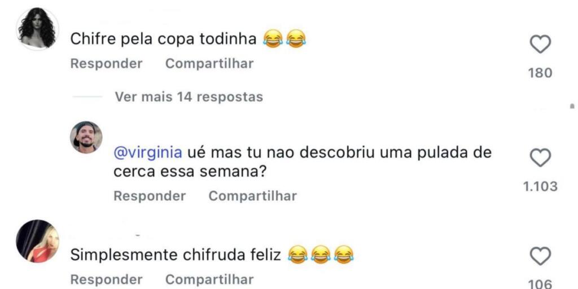Click the 1.103 likes count
This screenshot has width=578, height=289.
click(540, 186)
